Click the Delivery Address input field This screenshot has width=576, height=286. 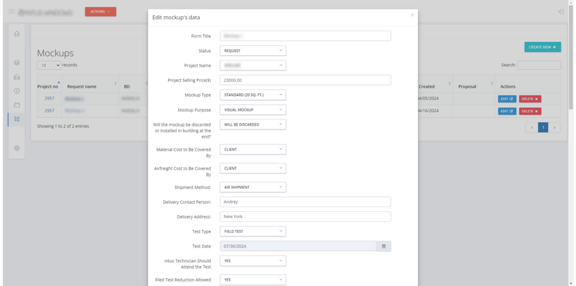point(305,216)
